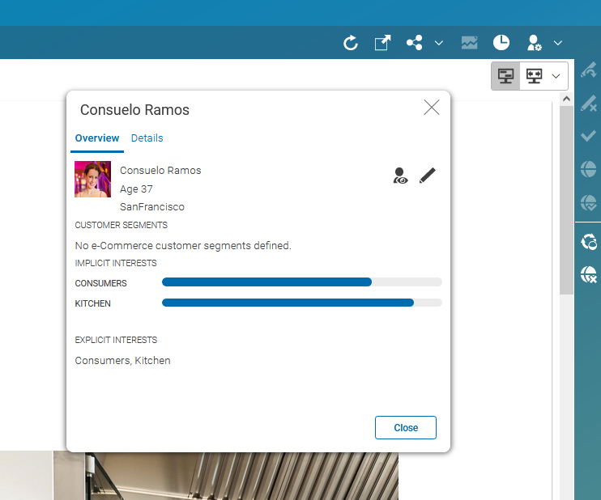Click the top start-translation pencil icon in sidebar
The width and height of the screenshot is (601, 500).
coord(588,70)
